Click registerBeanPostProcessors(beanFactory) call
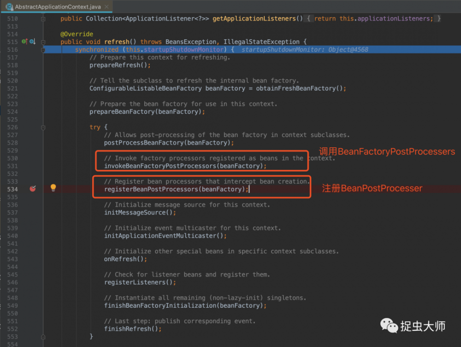Image resolution: width=461 pixels, height=347 pixels. 177,189
